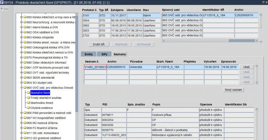Click Ukaž button for seznam V1482
Screen dimensions: 268x140
[x=246, y=67]
